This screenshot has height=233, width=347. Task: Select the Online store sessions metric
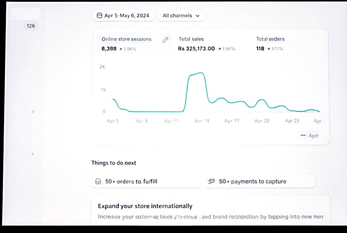pyautogui.click(x=126, y=39)
